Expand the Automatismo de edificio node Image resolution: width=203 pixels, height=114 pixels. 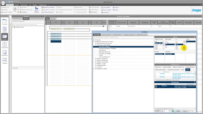point(94,69)
